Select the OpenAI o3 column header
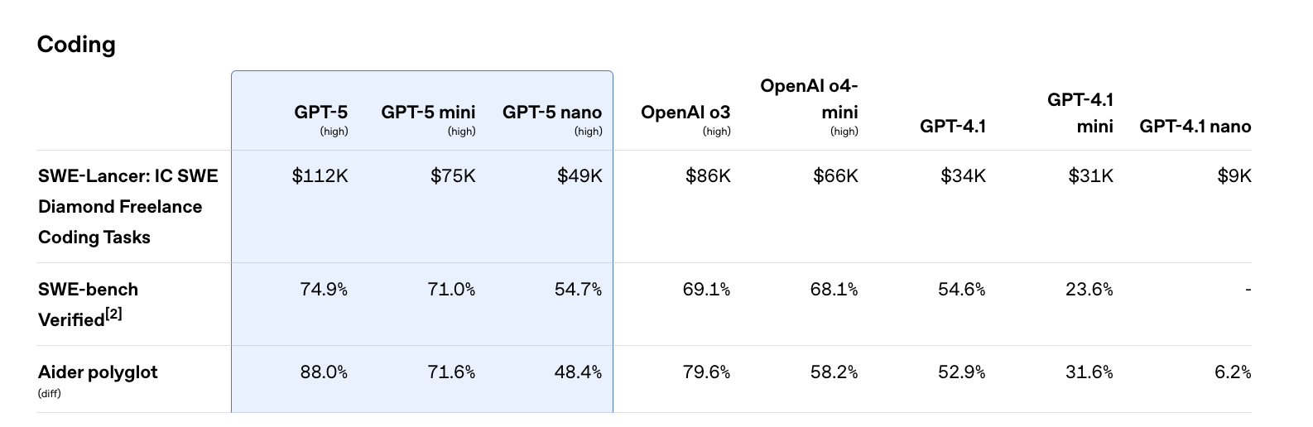 [685, 113]
